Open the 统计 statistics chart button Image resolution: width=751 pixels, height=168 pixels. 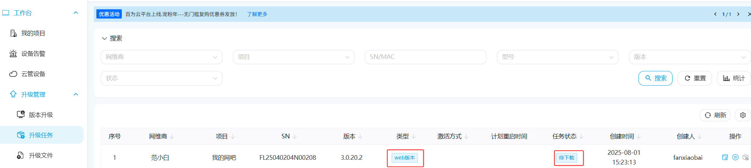point(734,78)
